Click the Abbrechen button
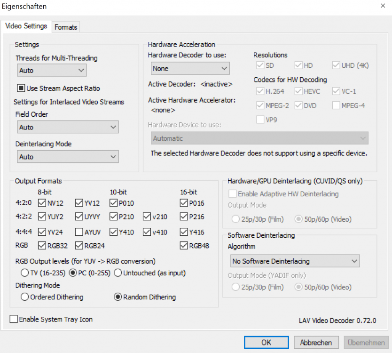Viewport: 392px width, 353px height. coord(316,343)
